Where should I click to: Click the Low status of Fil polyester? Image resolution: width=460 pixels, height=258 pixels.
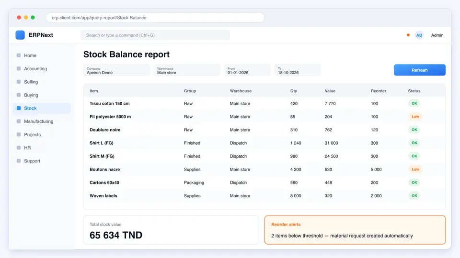coord(415,117)
